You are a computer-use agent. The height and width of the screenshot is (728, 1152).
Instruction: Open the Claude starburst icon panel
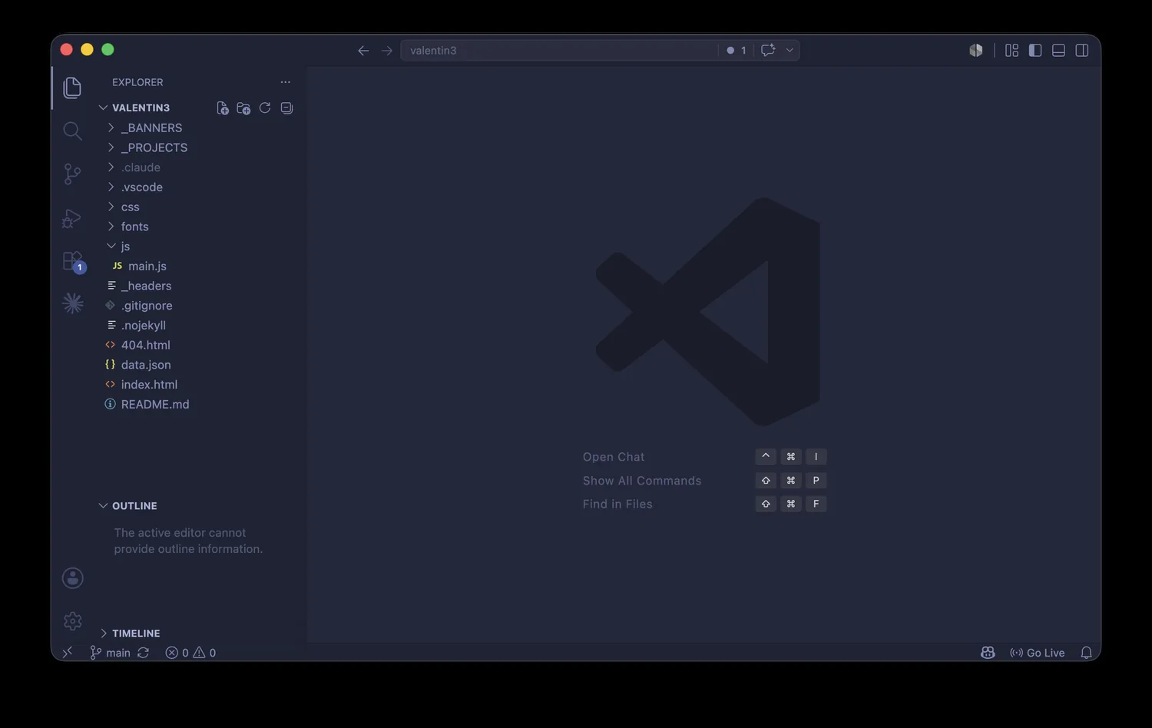click(x=73, y=304)
